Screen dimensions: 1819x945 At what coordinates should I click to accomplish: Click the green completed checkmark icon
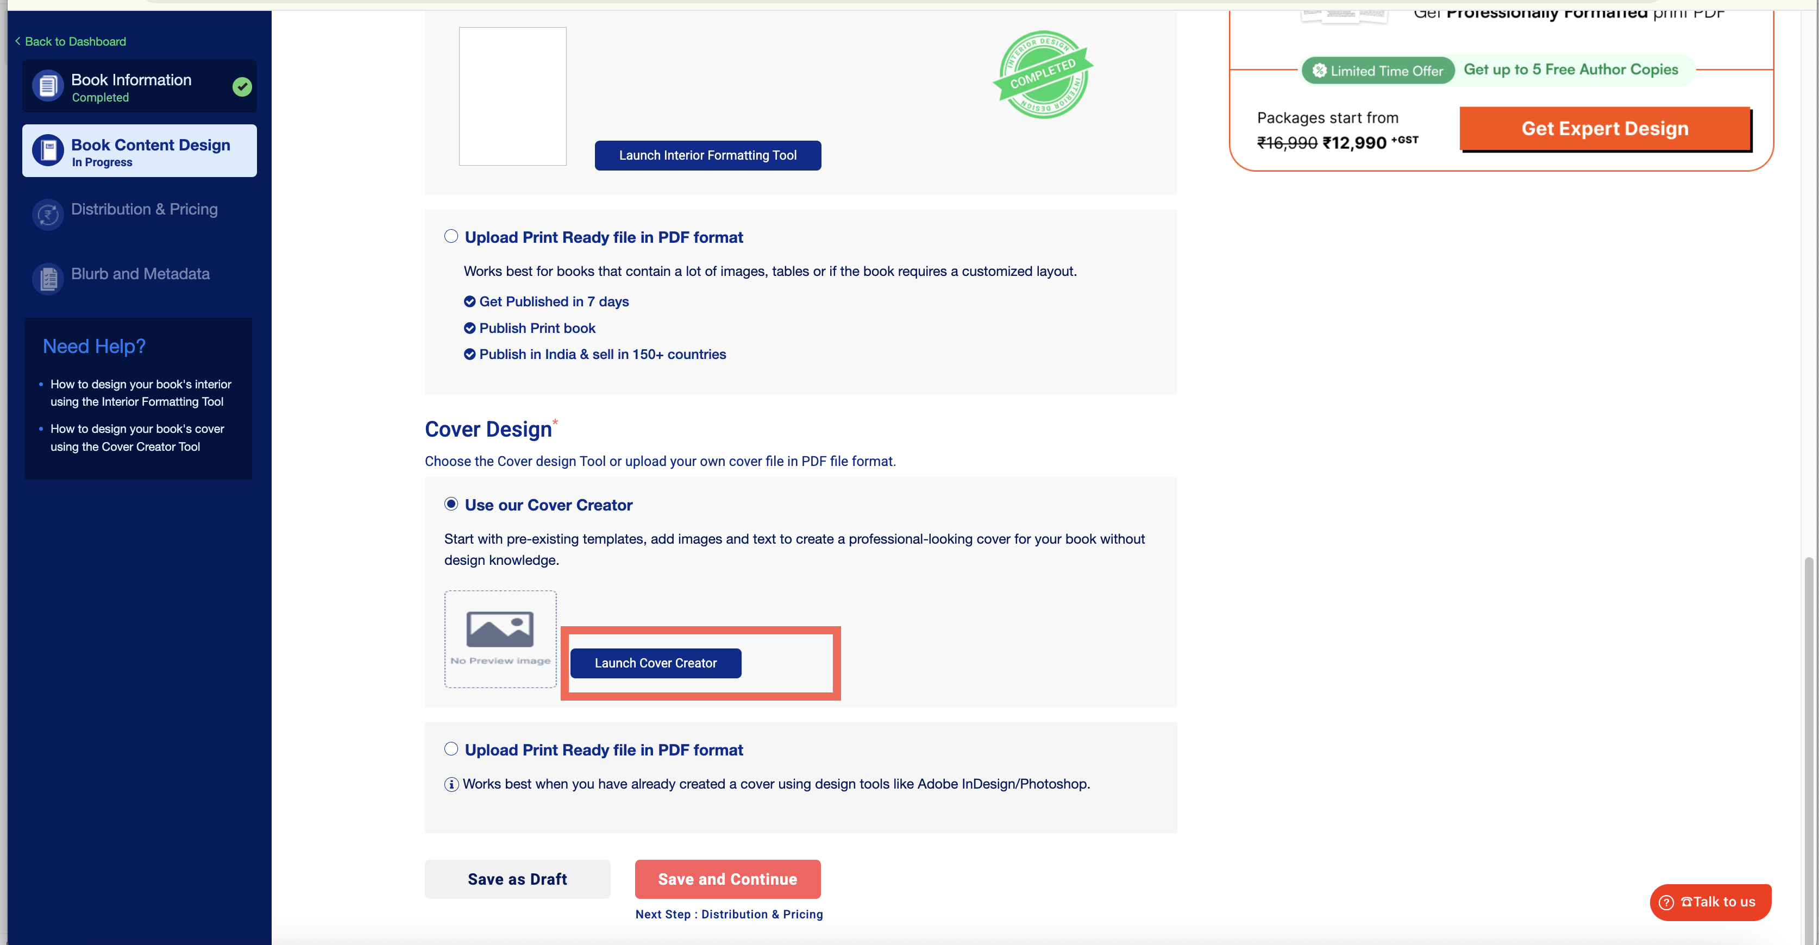coord(242,86)
